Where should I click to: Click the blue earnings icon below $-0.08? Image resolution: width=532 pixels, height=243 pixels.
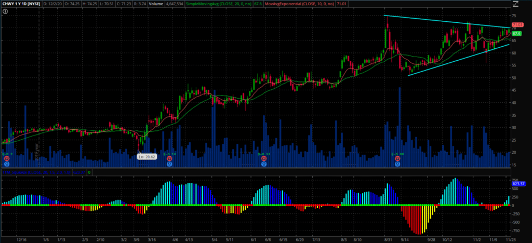click(x=397, y=164)
